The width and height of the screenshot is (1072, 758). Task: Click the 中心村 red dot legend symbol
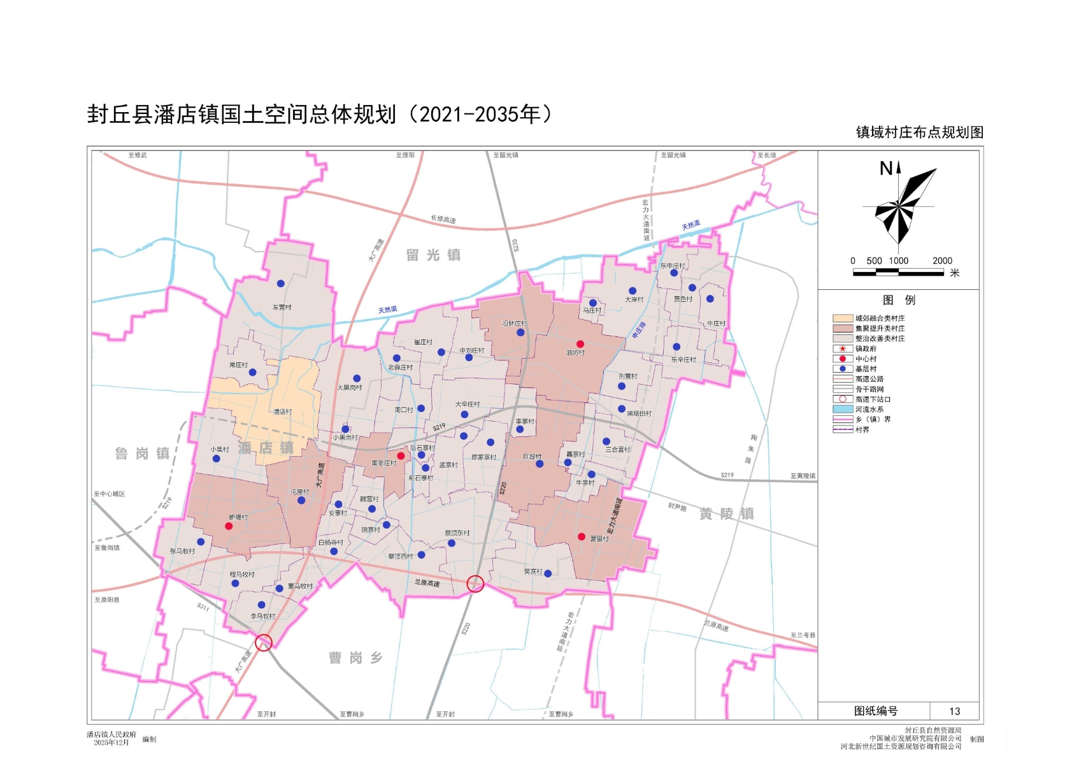pyautogui.click(x=842, y=359)
